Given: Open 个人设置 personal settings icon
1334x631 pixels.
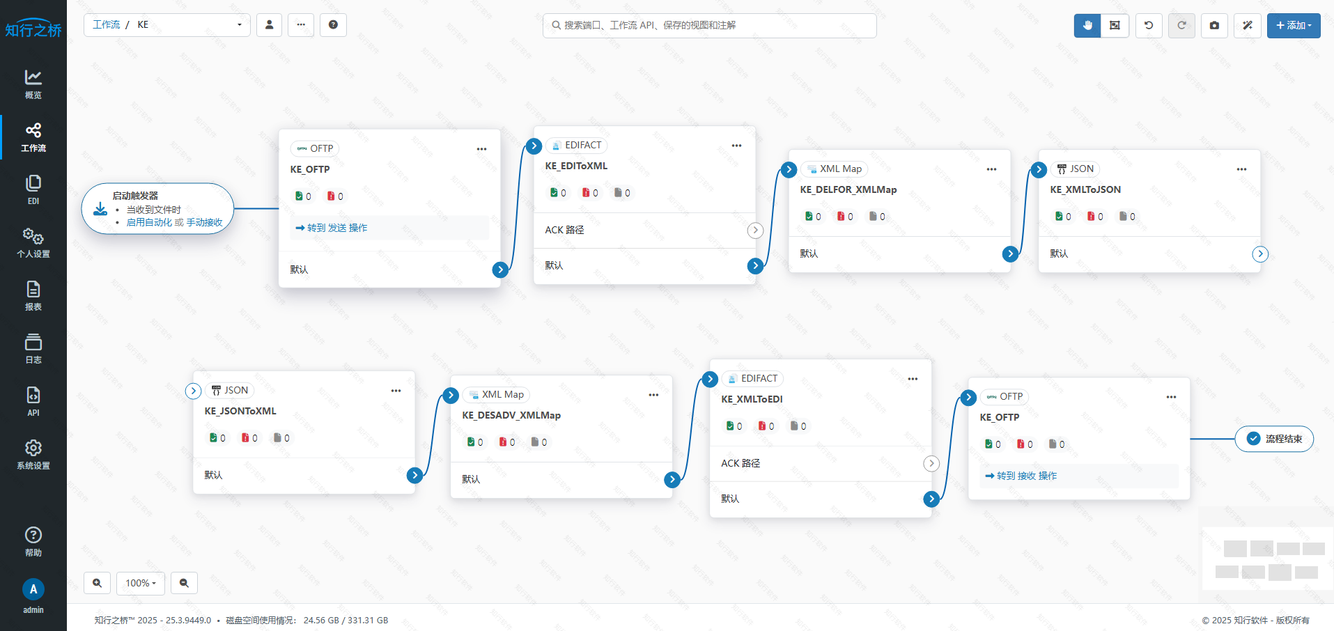Looking at the screenshot, I should click(33, 242).
